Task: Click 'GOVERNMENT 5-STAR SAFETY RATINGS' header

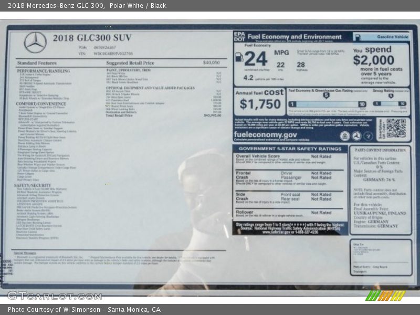Action: [x=290, y=149]
